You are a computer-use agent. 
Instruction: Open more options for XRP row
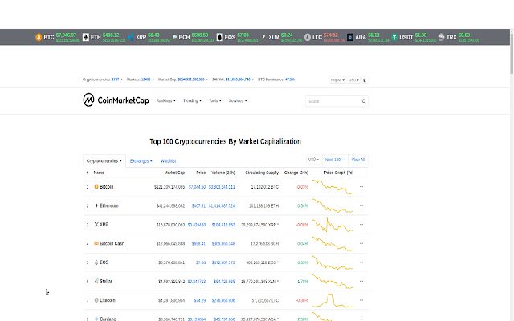[x=361, y=225]
